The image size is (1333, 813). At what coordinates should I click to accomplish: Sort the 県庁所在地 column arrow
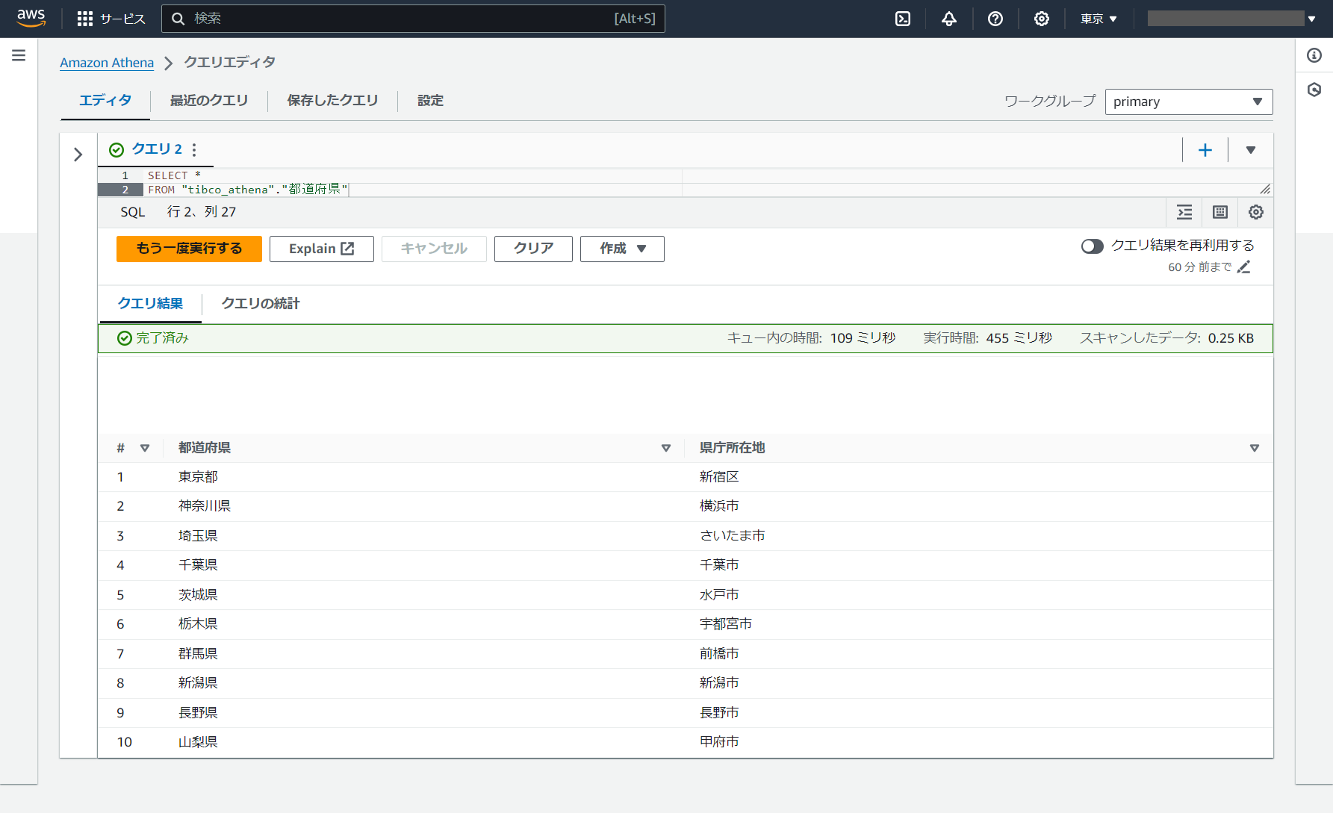[x=1255, y=449]
